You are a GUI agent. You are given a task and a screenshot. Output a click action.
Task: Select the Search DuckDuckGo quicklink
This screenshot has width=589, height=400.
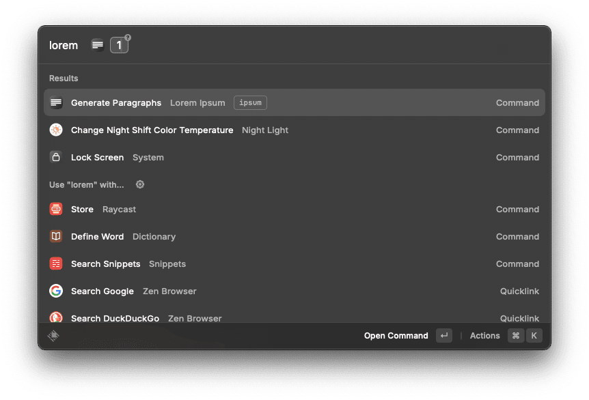pos(294,315)
